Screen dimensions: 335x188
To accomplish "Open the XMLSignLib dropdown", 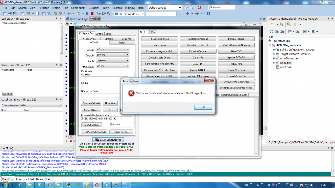I will tap(128, 66).
